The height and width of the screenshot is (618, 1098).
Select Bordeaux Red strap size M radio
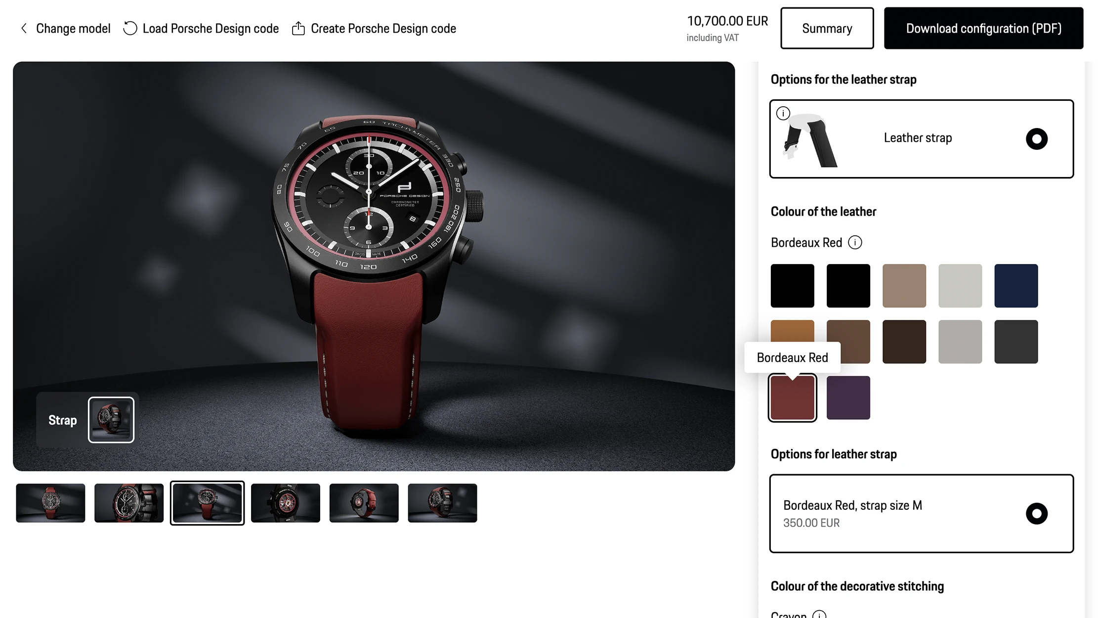point(1036,514)
